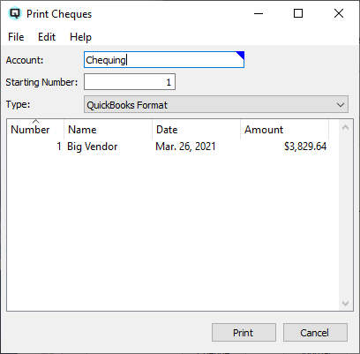The width and height of the screenshot is (360, 354).
Task: Maximize the Print Cheques window
Action: 298,13
